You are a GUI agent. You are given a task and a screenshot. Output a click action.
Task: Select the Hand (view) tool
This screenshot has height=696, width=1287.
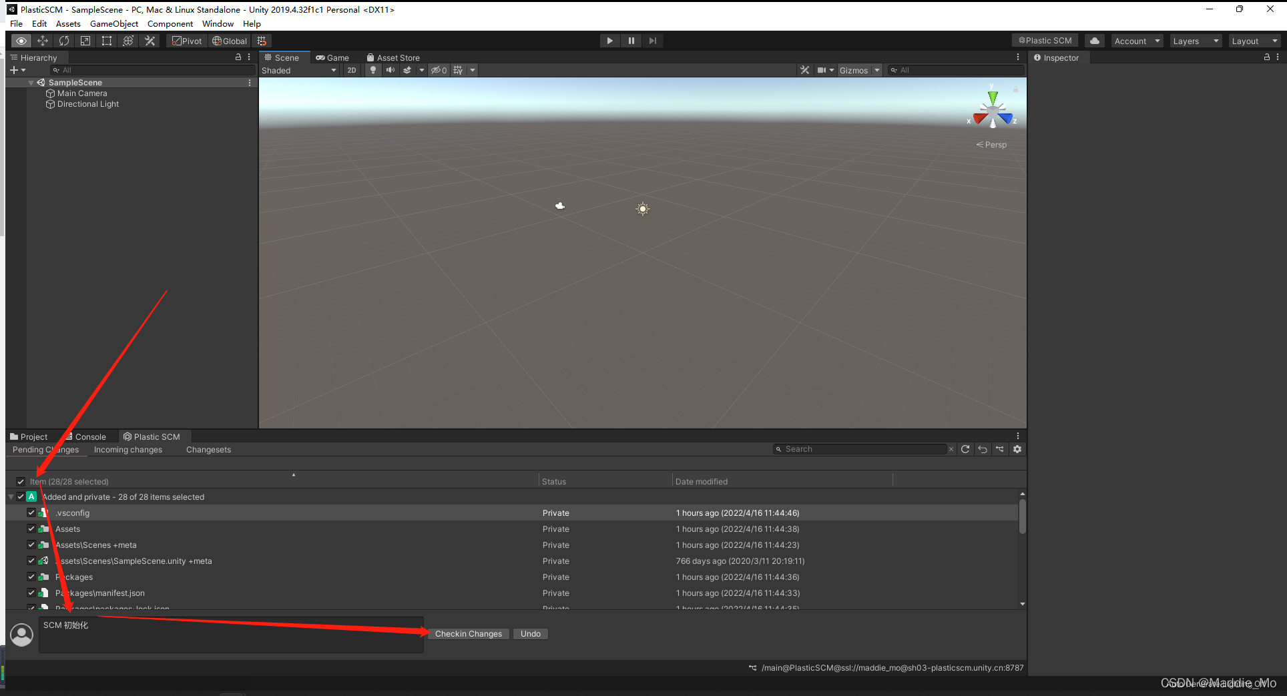(x=21, y=41)
